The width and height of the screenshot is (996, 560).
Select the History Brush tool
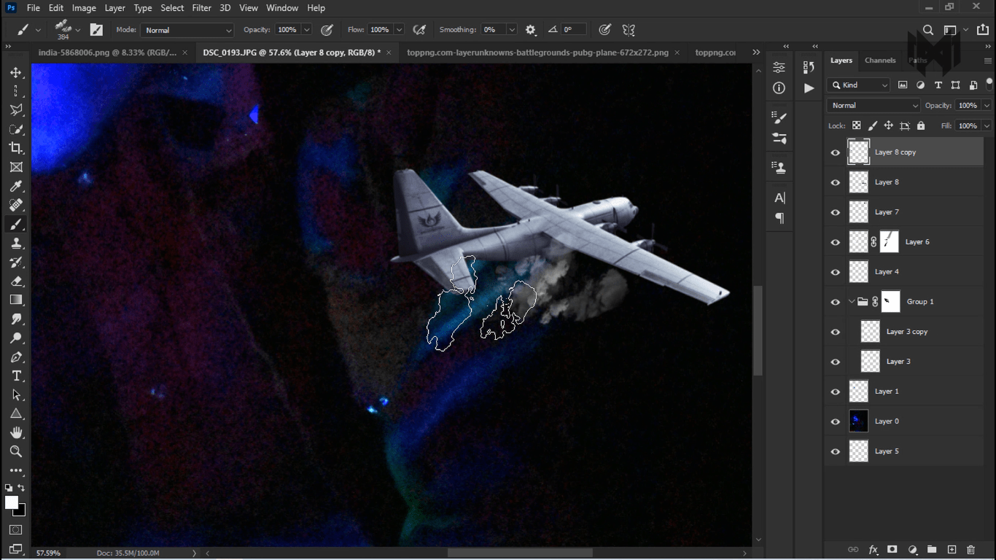16,262
